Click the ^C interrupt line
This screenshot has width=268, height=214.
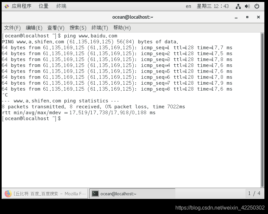point(5,95)
